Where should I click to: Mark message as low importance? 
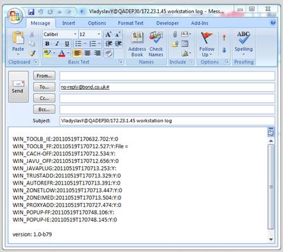(224, 50)
